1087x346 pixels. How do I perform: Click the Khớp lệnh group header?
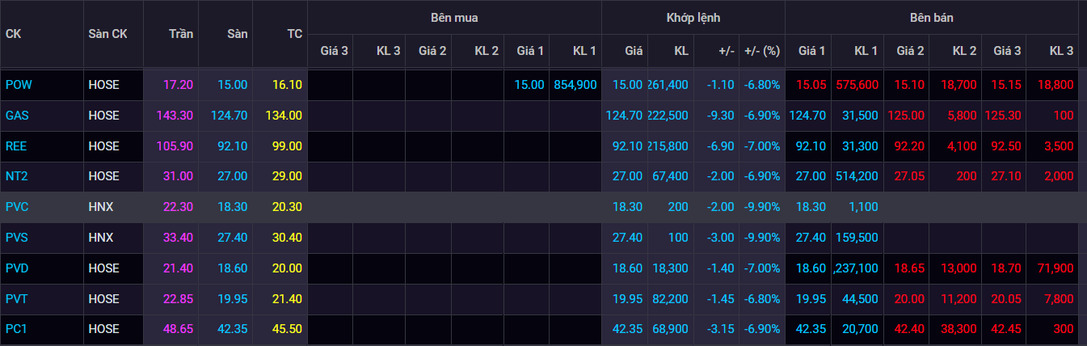[x=693, y=17]
